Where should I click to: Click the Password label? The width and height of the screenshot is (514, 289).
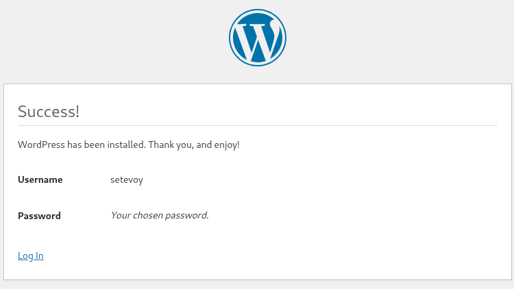pyautogui.click(x=39, y=216)
